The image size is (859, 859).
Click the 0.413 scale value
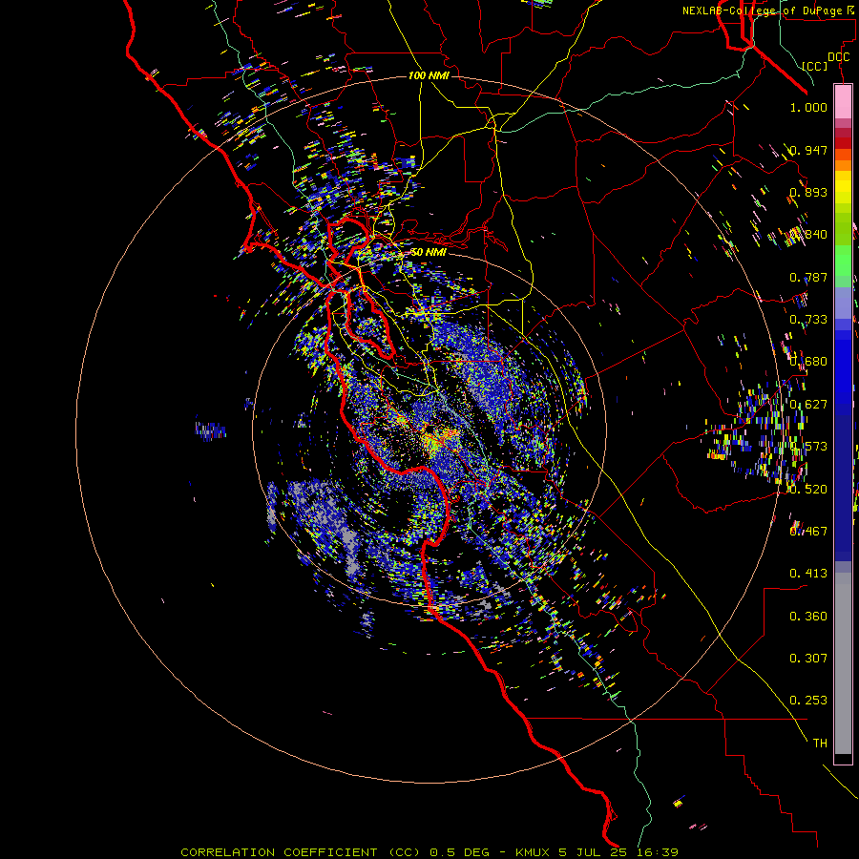tap(808, 574)
